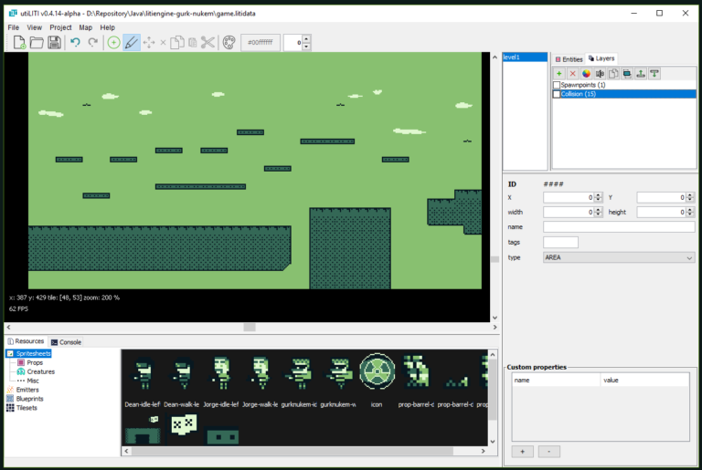Click the custom properties value column header

tap(644, 381)
